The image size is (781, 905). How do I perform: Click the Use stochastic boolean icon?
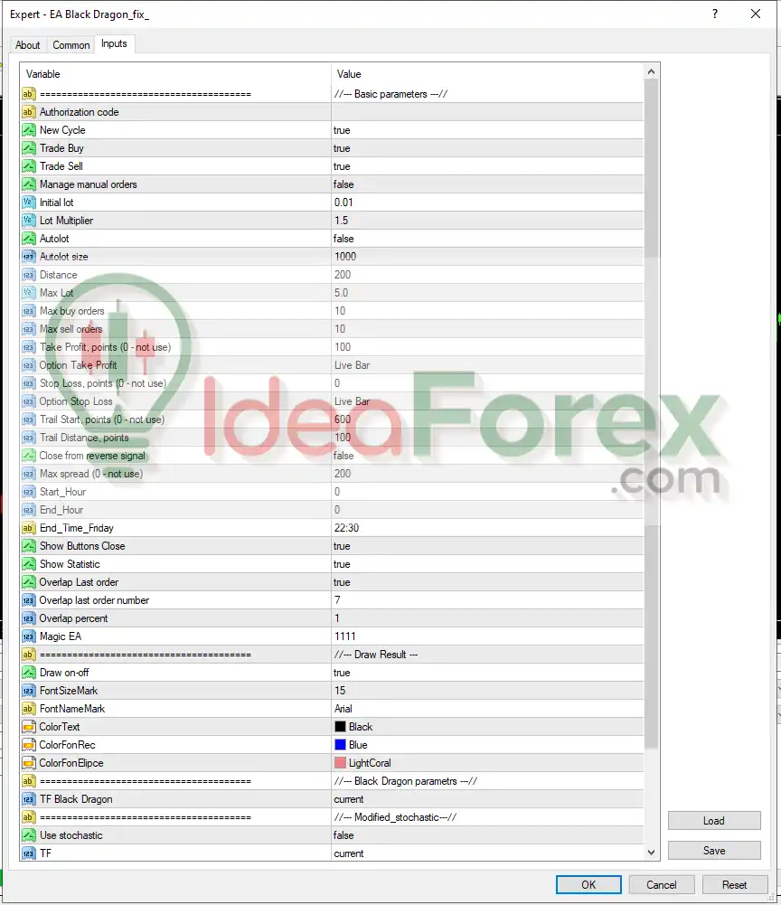tap(29, 835)
